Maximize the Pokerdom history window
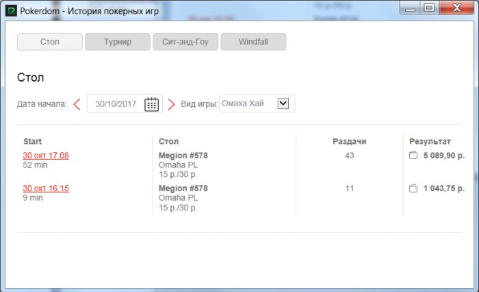Image resolution: width=479 pixels, height=292 pixels. (430, 8)
